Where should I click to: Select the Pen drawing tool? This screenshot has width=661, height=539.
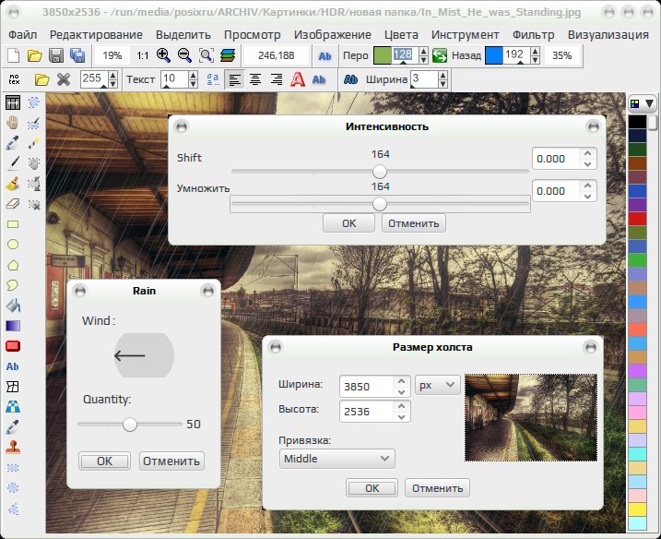13,163
